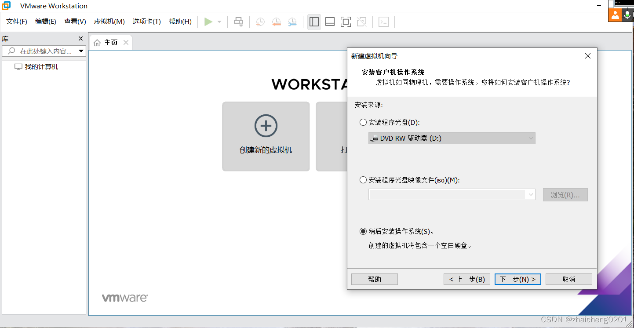Screen dimensions: 634x328
Task: Click the console view toolbar icon
Action: (x=383, y=22)
